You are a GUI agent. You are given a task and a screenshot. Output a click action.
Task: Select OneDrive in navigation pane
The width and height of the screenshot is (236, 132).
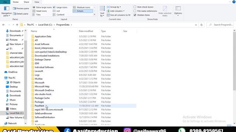(13, 72)
